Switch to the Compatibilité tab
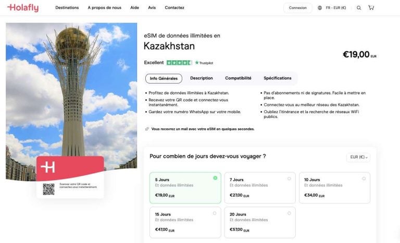The height and width of the screenshot is (243, 400). click(x=238, y=78)
